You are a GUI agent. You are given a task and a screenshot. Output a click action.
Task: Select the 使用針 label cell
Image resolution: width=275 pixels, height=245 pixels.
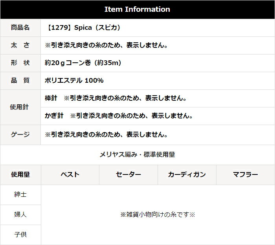tap(20, 107)
